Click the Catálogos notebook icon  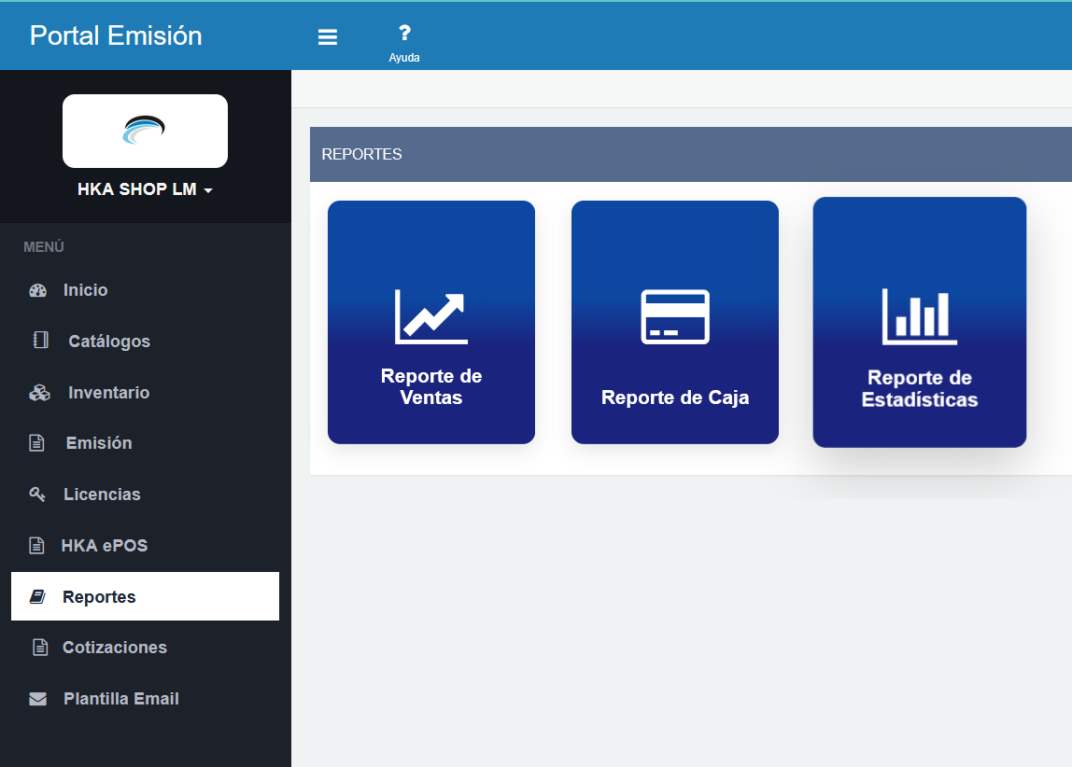tap(40, 341)
